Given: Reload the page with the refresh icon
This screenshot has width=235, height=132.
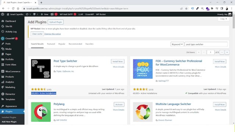Looking at the screenshot, I should pyautogui.click(x=13, y=8).
